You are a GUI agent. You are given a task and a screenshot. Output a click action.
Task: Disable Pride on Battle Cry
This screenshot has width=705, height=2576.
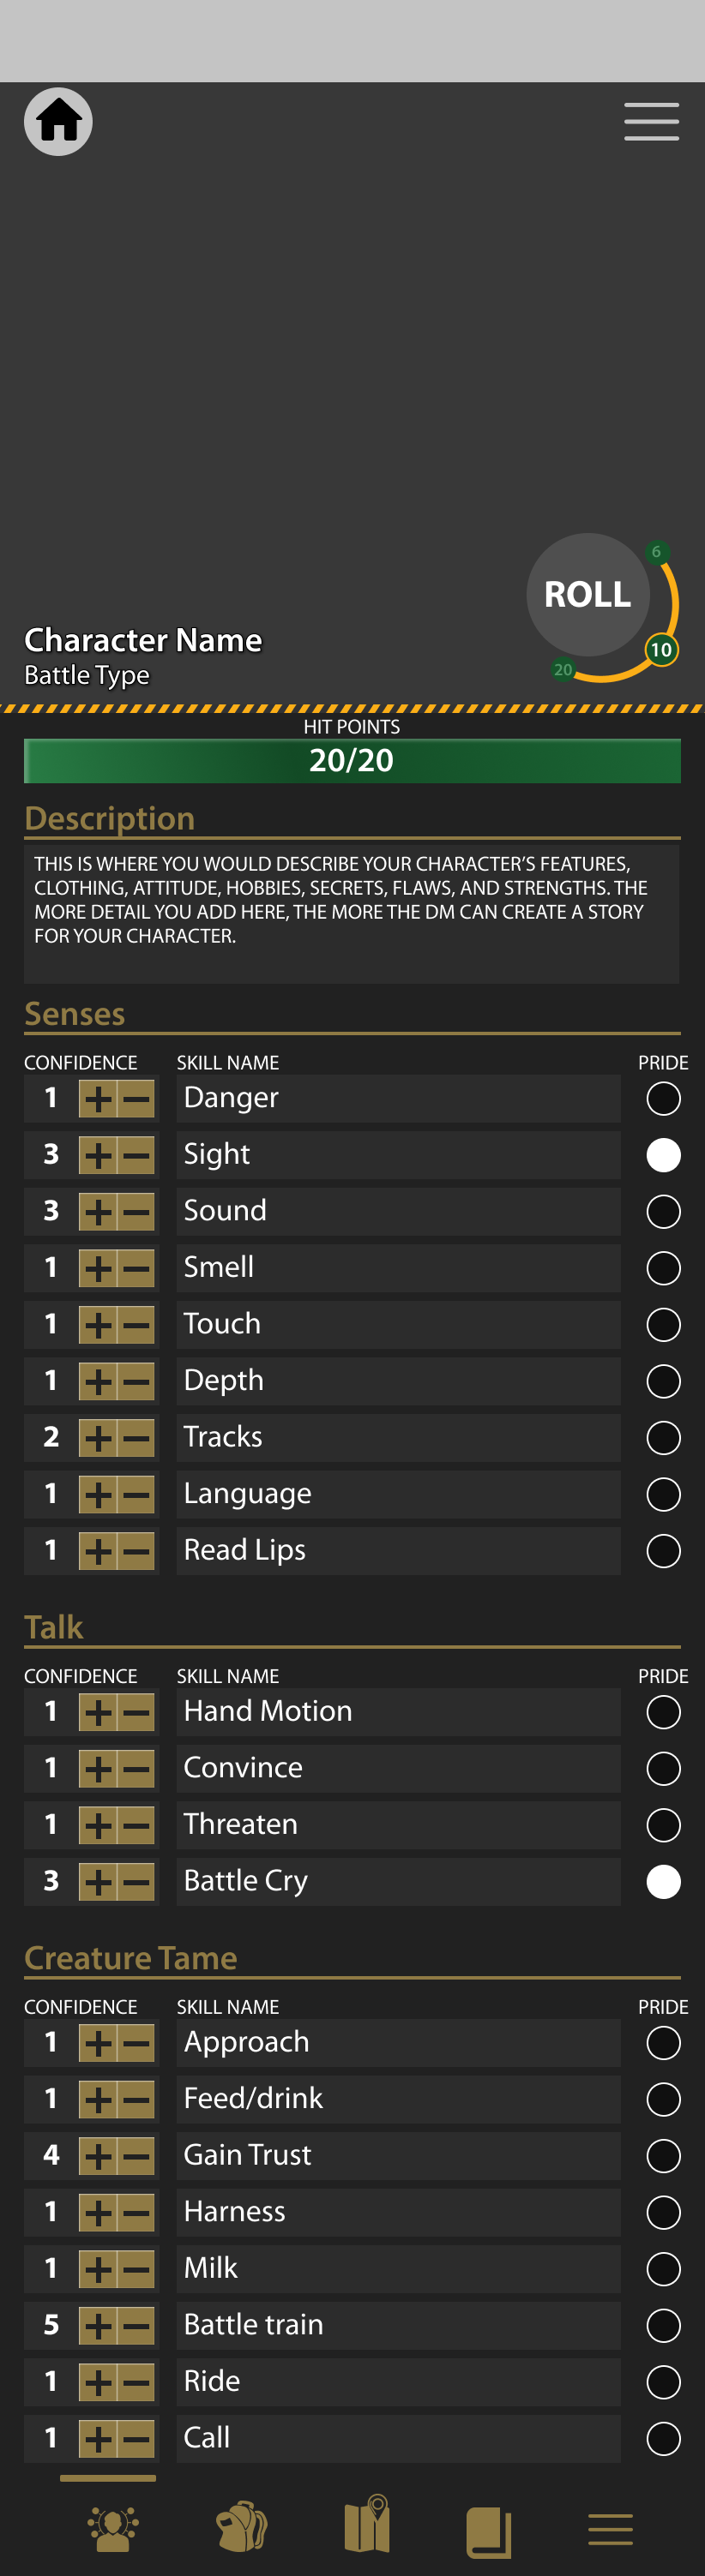click(663, 1881)
